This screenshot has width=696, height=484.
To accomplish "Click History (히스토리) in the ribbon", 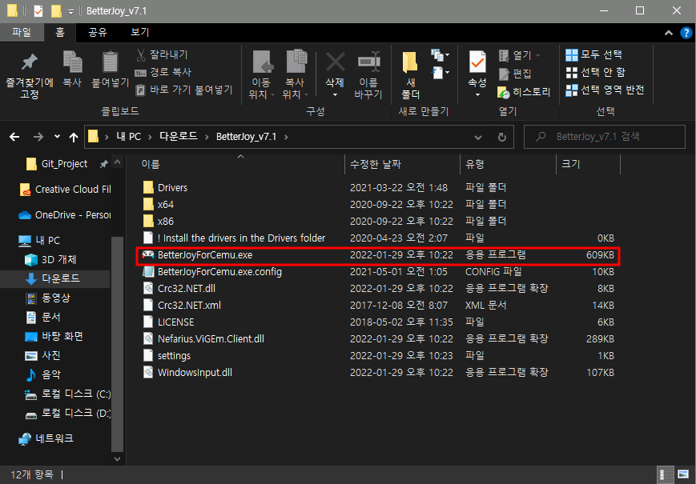I will point(524,92).
